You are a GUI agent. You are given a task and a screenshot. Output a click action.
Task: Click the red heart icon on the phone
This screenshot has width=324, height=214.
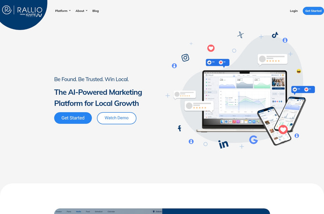(283, 129)
